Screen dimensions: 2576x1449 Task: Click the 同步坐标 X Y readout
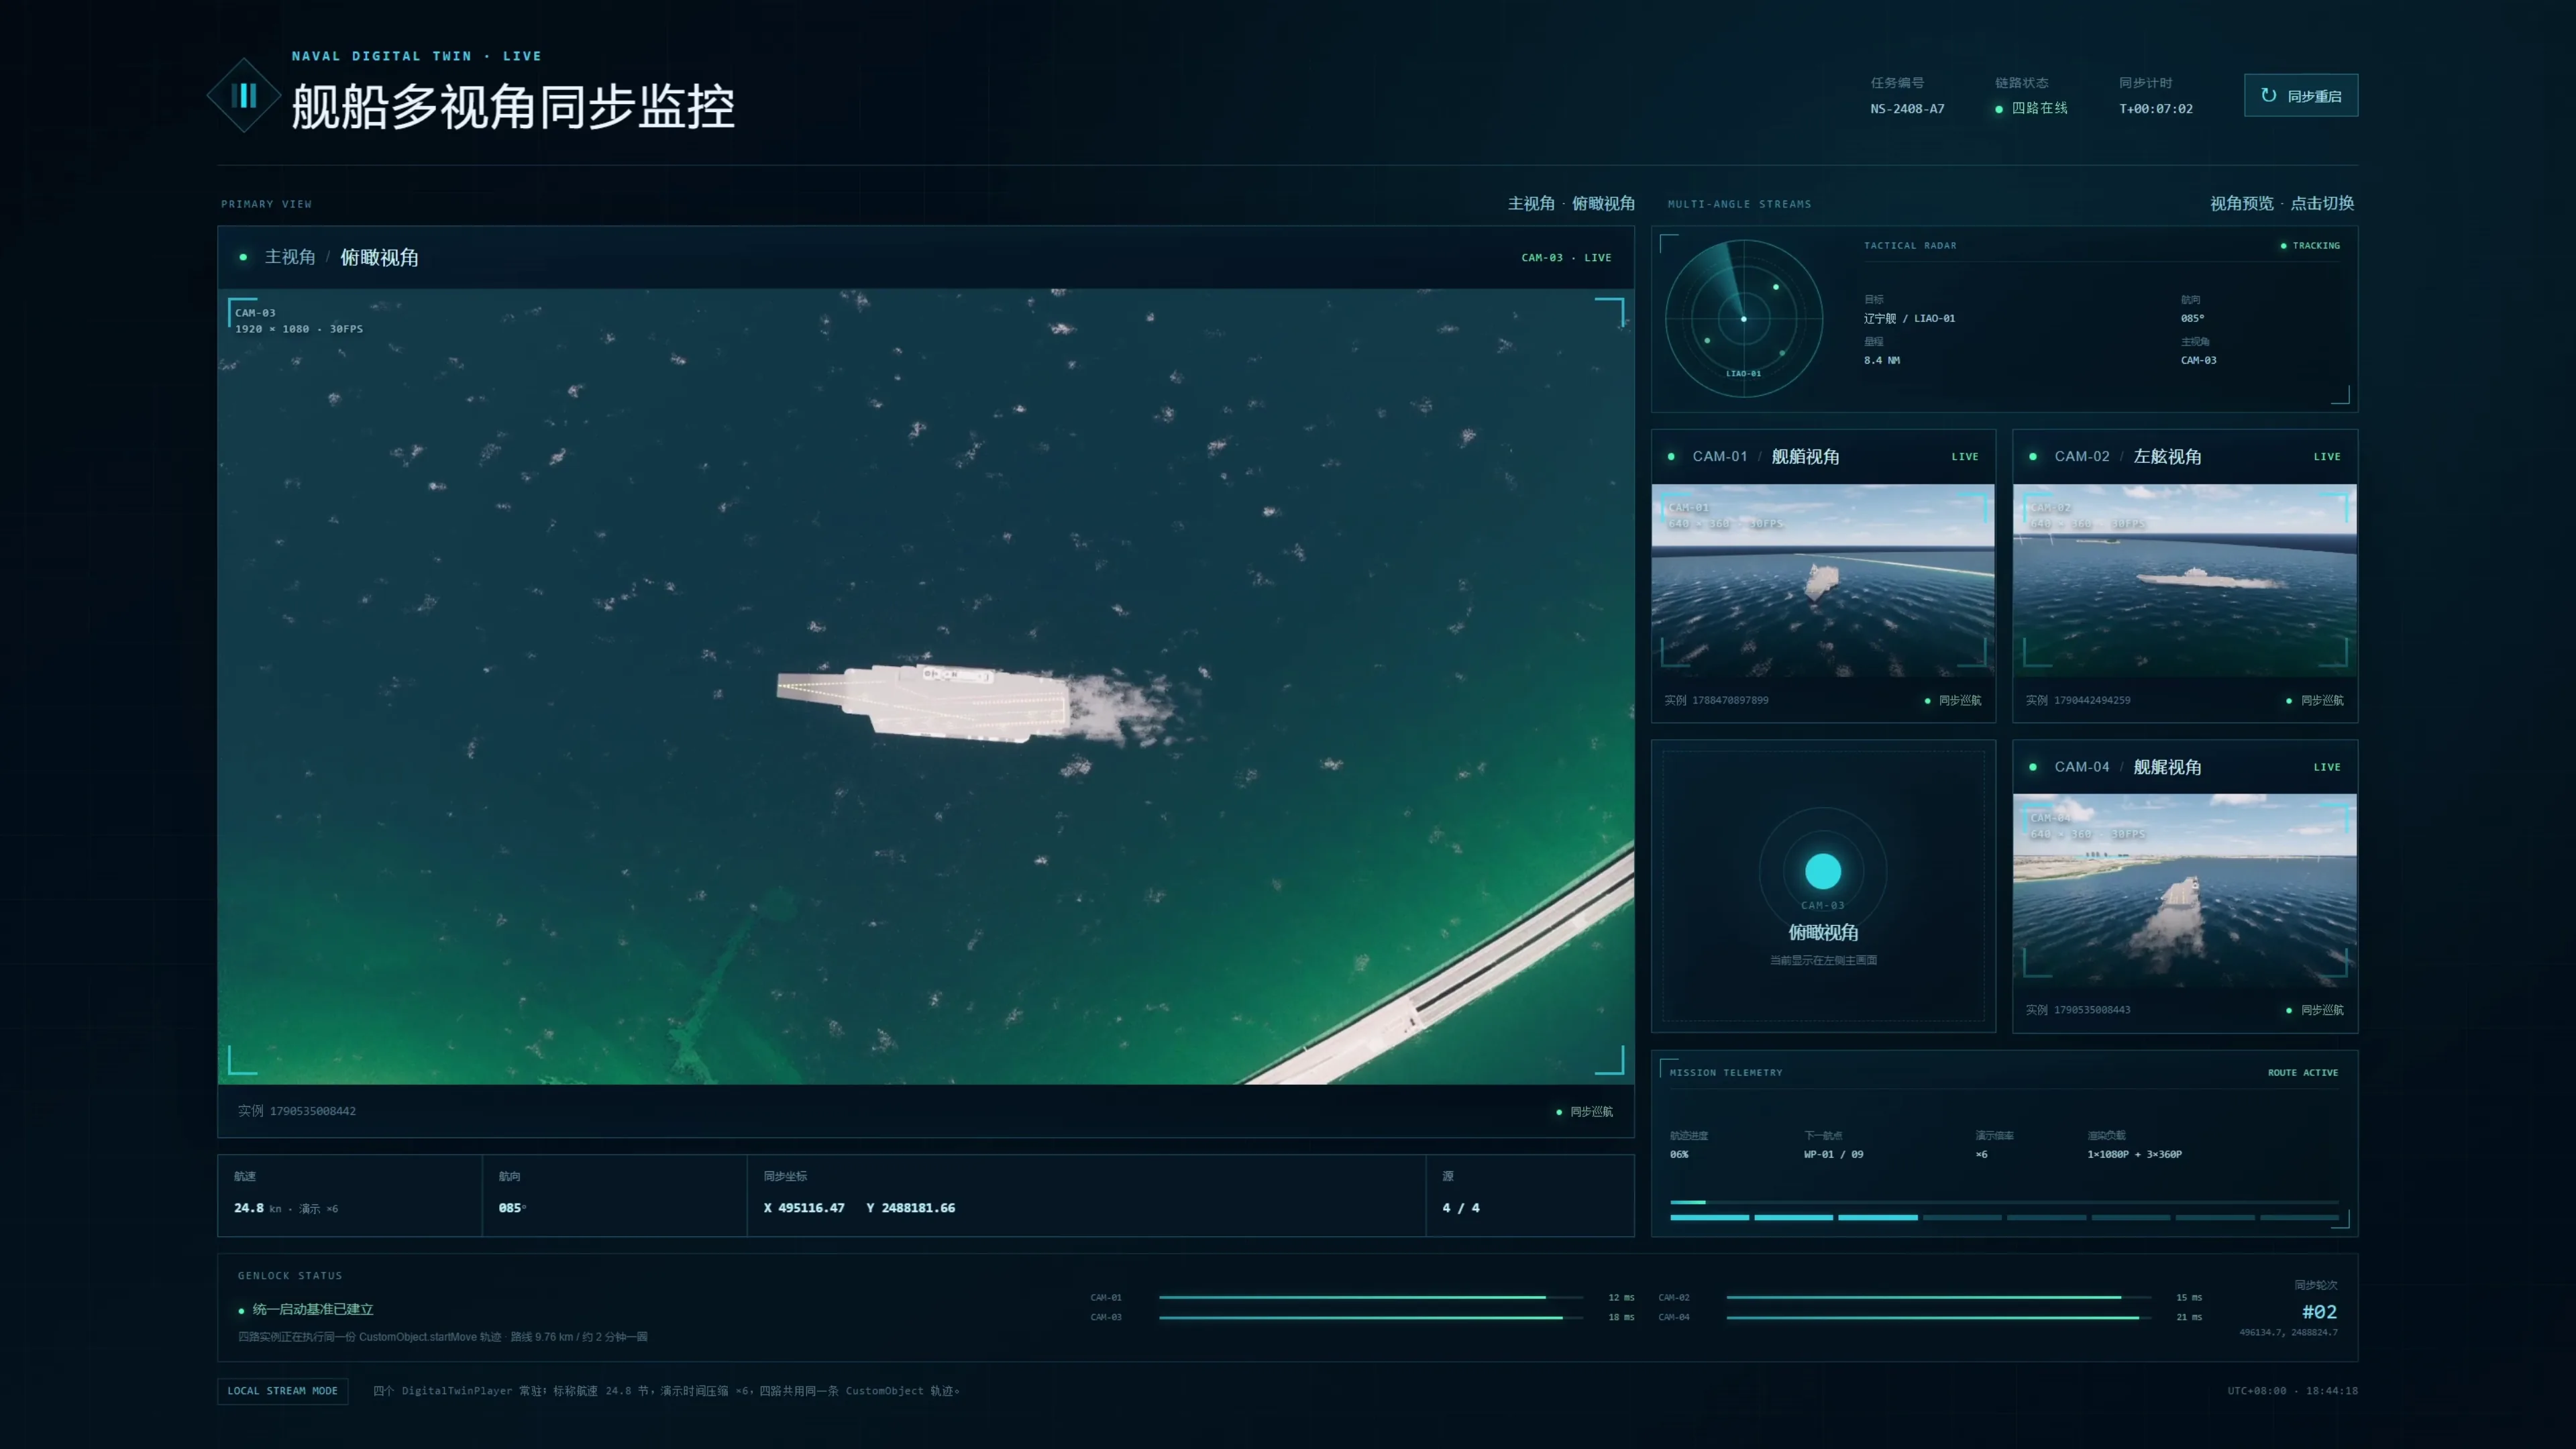point(859,1208)
